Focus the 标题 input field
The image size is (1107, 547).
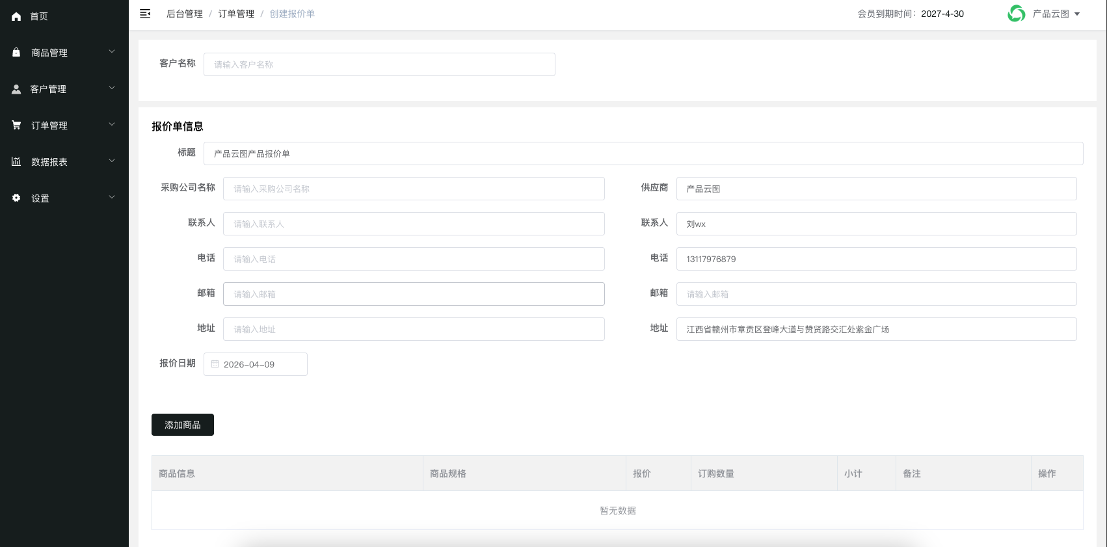[643, 153]
